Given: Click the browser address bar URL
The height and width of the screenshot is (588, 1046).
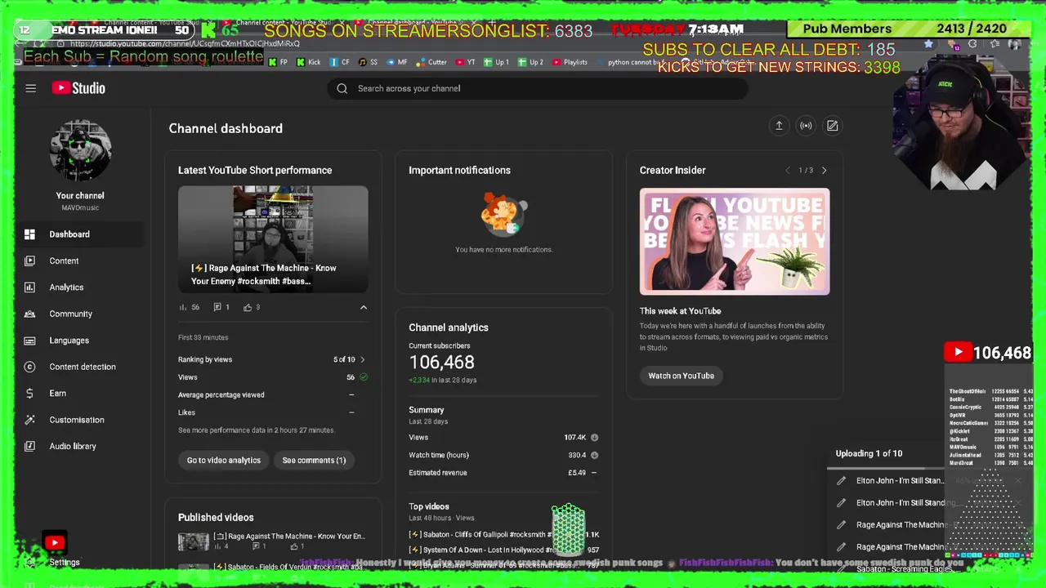Looking at the screenshot, I should [184, 44].
